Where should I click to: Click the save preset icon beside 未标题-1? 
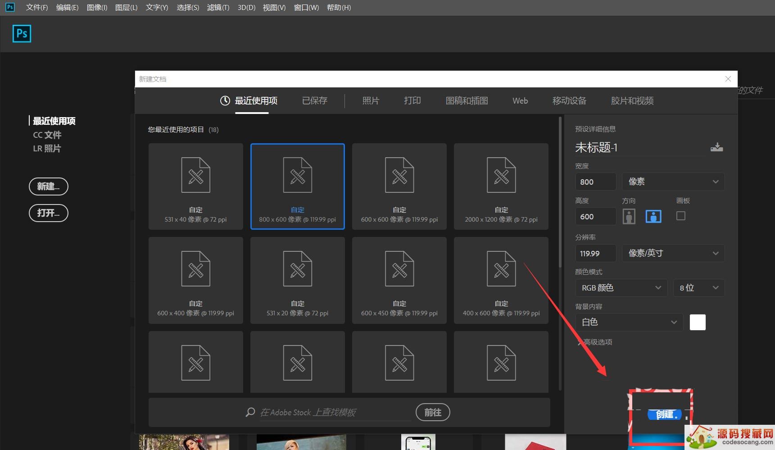[716, 147]
